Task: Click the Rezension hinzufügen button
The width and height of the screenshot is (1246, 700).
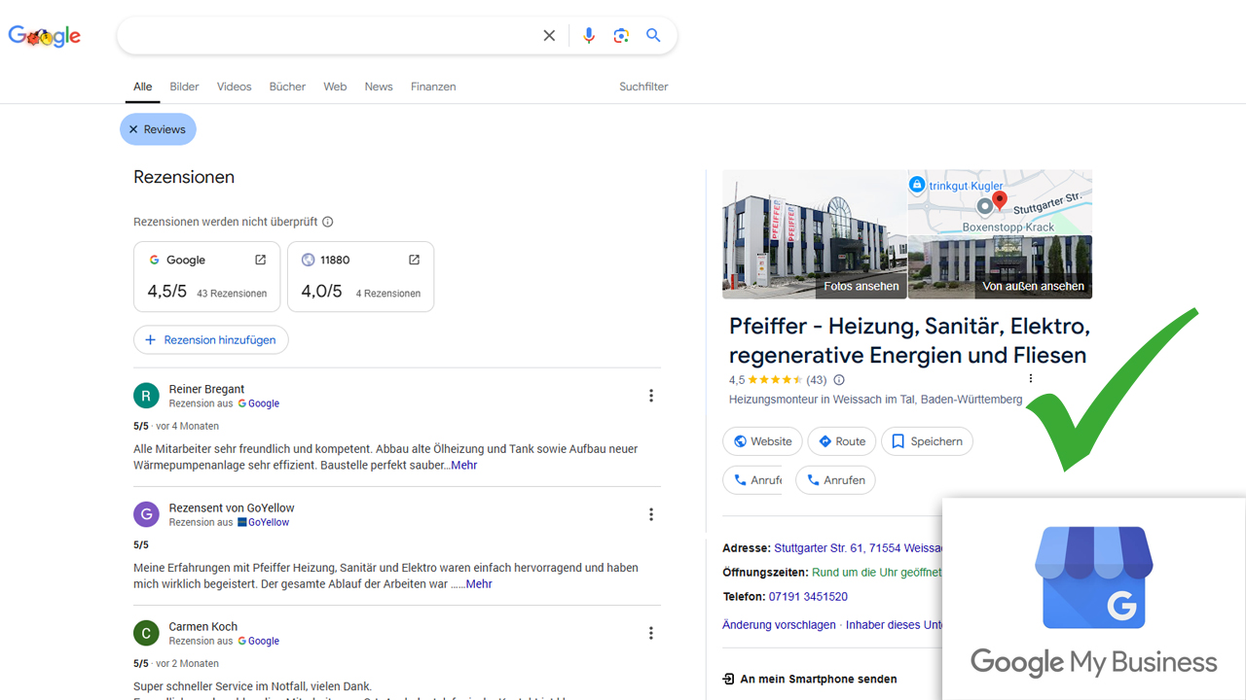Action: coord(211,340)
